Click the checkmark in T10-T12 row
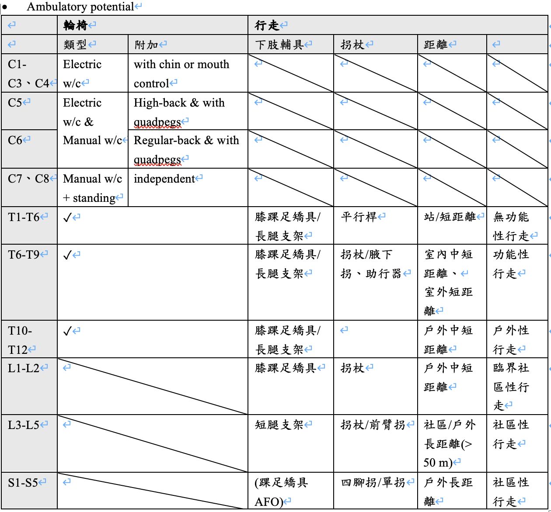This screenshot has height=512, width=551. 67,331
